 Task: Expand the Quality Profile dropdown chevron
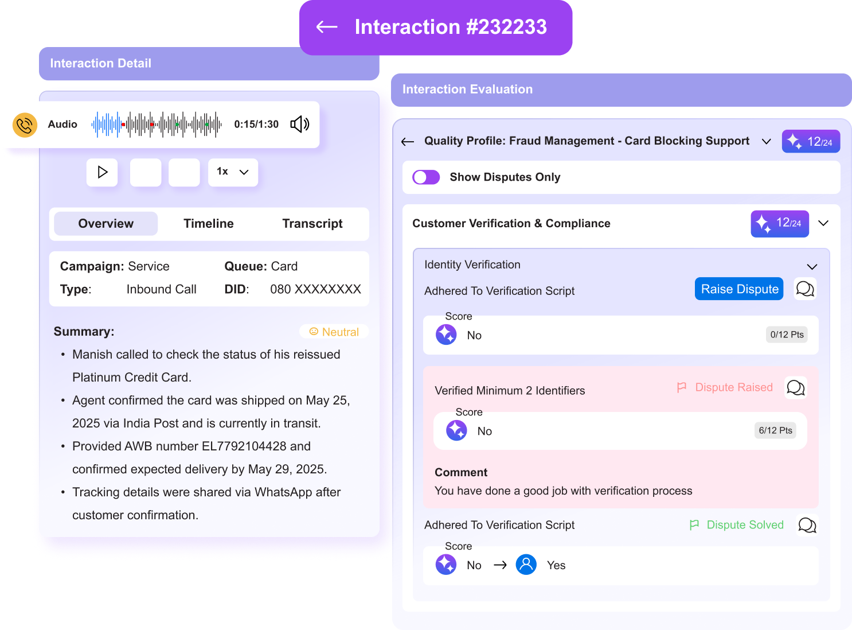click(766, 142)
